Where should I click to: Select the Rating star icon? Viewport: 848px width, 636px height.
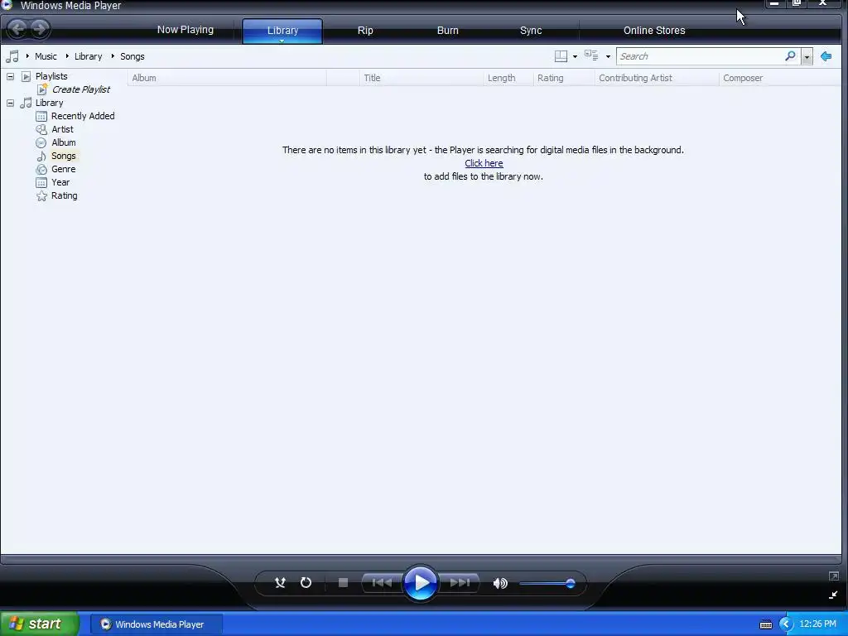pyautogui.click(x=41, y=195)
